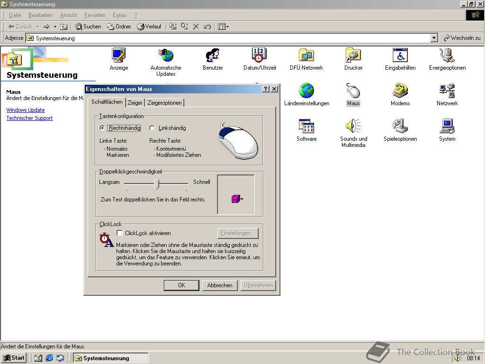Click the ClickLock Einstellungen button
Screen dimensions: 485x364
(x=238, y=233)
